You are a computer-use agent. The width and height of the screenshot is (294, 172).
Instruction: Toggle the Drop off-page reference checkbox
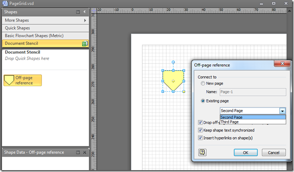pos(200,122)
